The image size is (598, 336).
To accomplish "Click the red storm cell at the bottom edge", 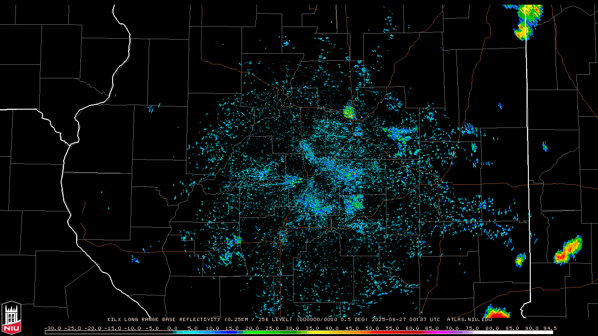I will [x=497, y=312].
